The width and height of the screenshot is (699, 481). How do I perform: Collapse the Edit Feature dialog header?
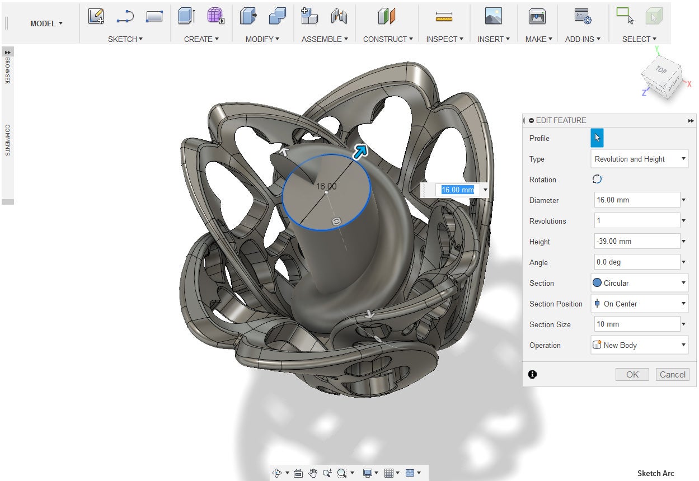tap(531, 120)
